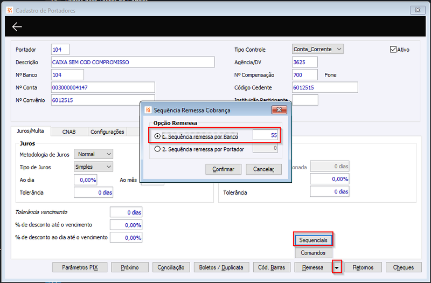
Task: Edit the Juros Ao dia percentage field
Action: pos(86,180)
